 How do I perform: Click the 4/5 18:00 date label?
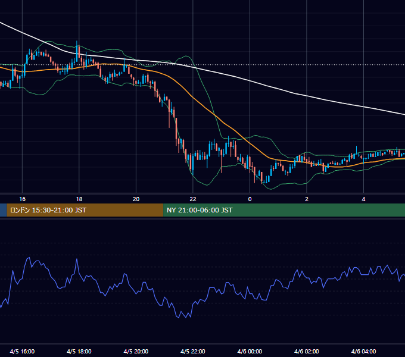79,351
